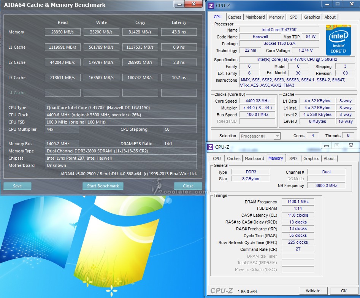Image resolution: width=360 pixels, height=298 pixels.
Task: Click the L1 Cache Read value 1119991 MB/s
Action: pyautogui.click(x=62, y=47)
